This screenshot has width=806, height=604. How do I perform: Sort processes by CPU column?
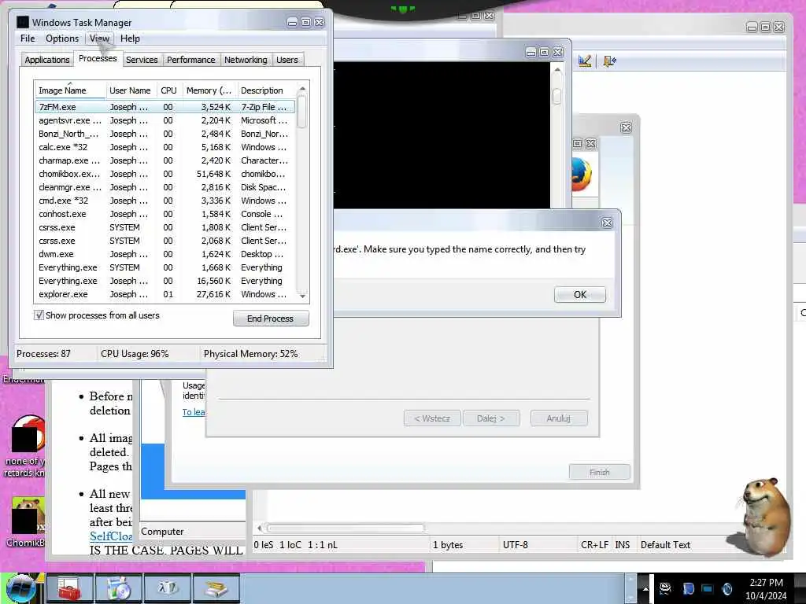point(169,90)
